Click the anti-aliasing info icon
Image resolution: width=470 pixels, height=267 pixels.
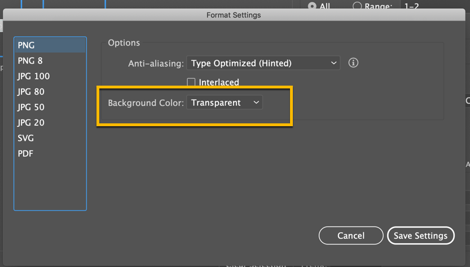(354, 63)
